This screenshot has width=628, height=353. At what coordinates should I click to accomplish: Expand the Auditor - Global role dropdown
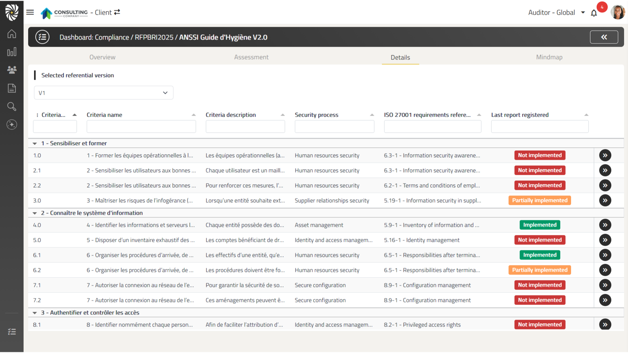[583, 12]
